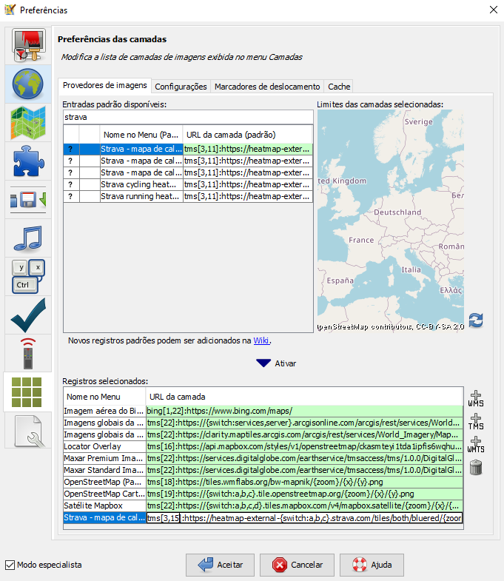Select the OpenStreetMap (Pa... row
Screen dimensions: 504x581
coord(263,482)
